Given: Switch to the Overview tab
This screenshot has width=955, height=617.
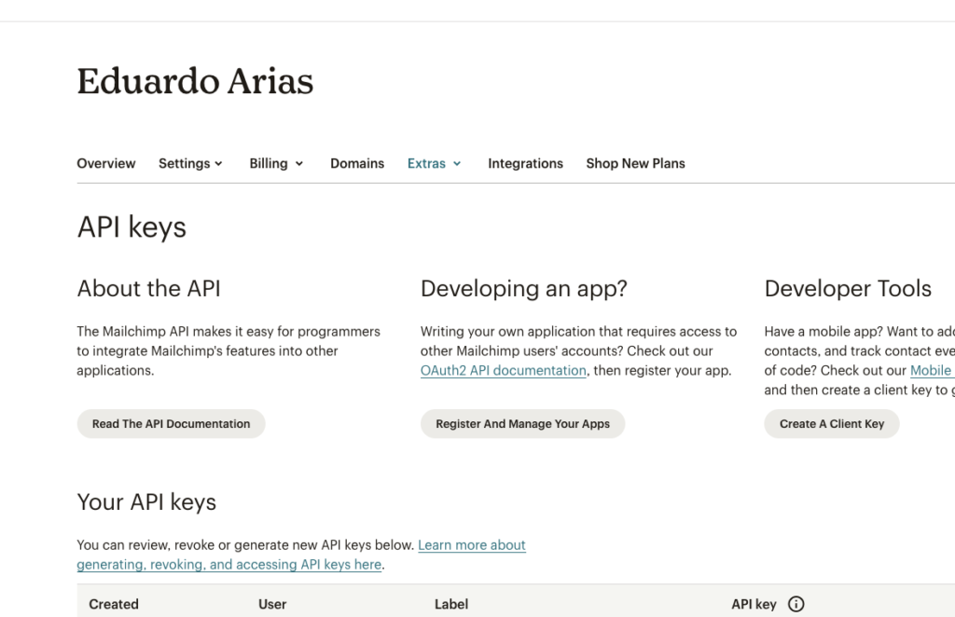Looking at the screenshot, I should point(105,163).
